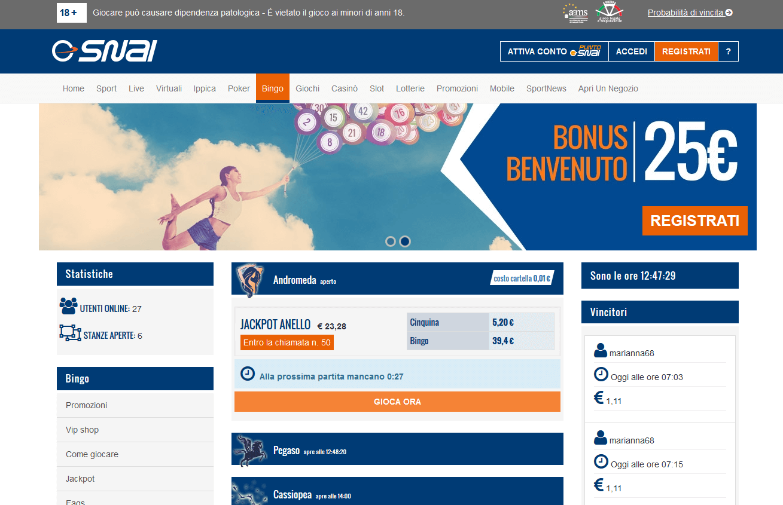Click the Stanze Aperte rooms icon
783x505 pixels.
pyautogui.click(x=70, y=333)
